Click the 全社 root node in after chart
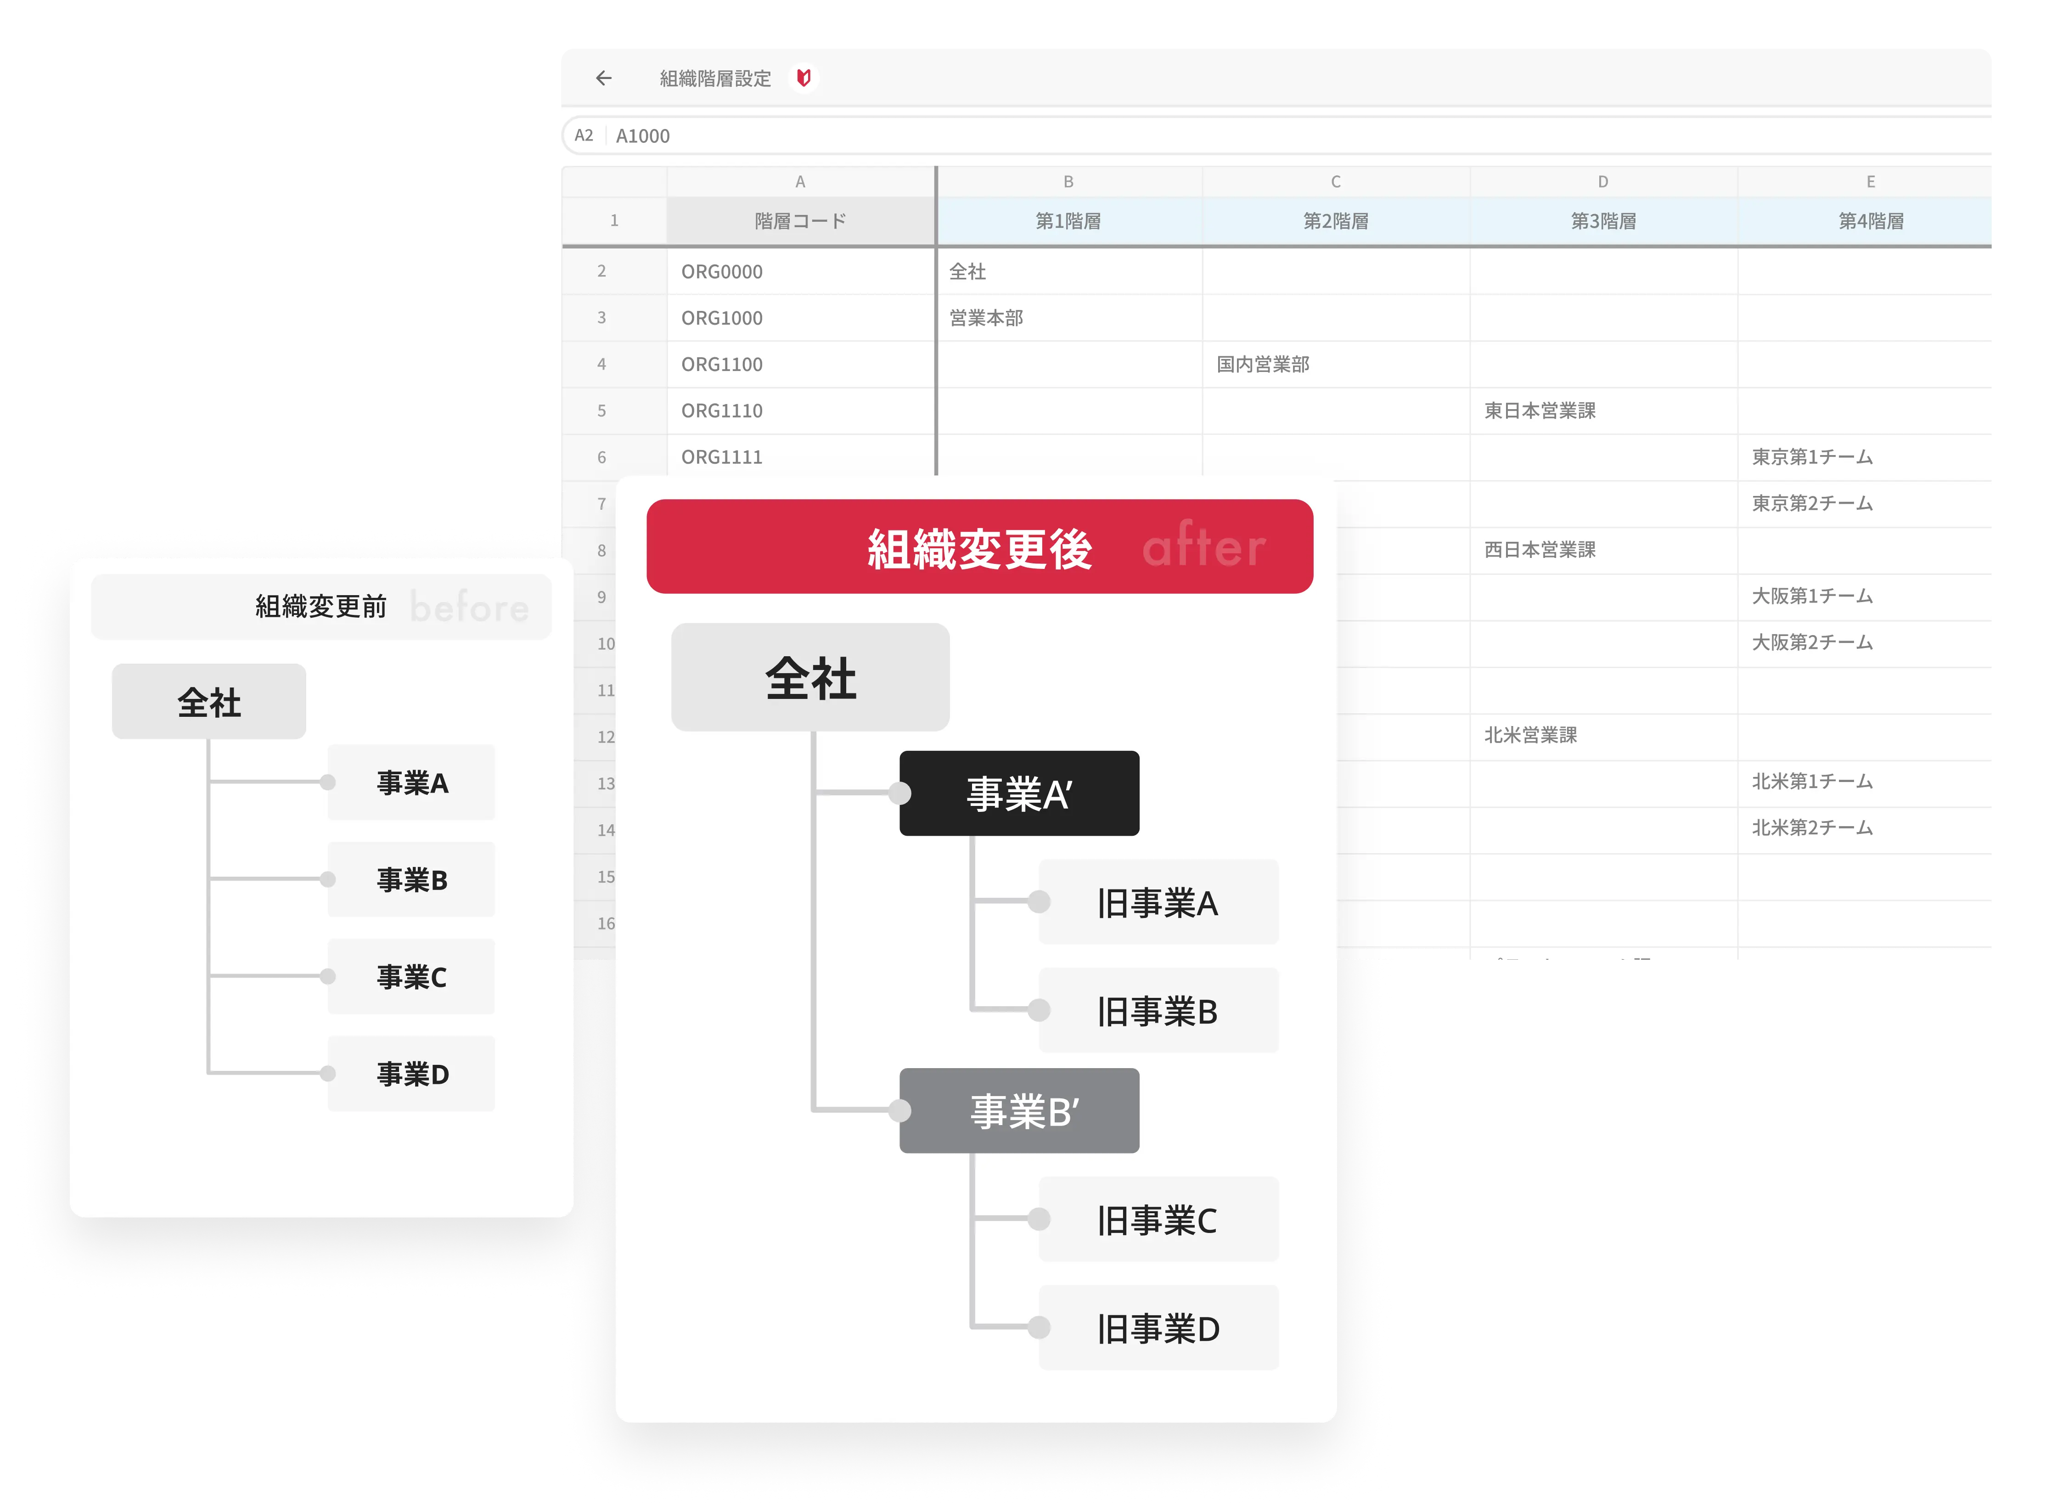 tap(809, 678)
